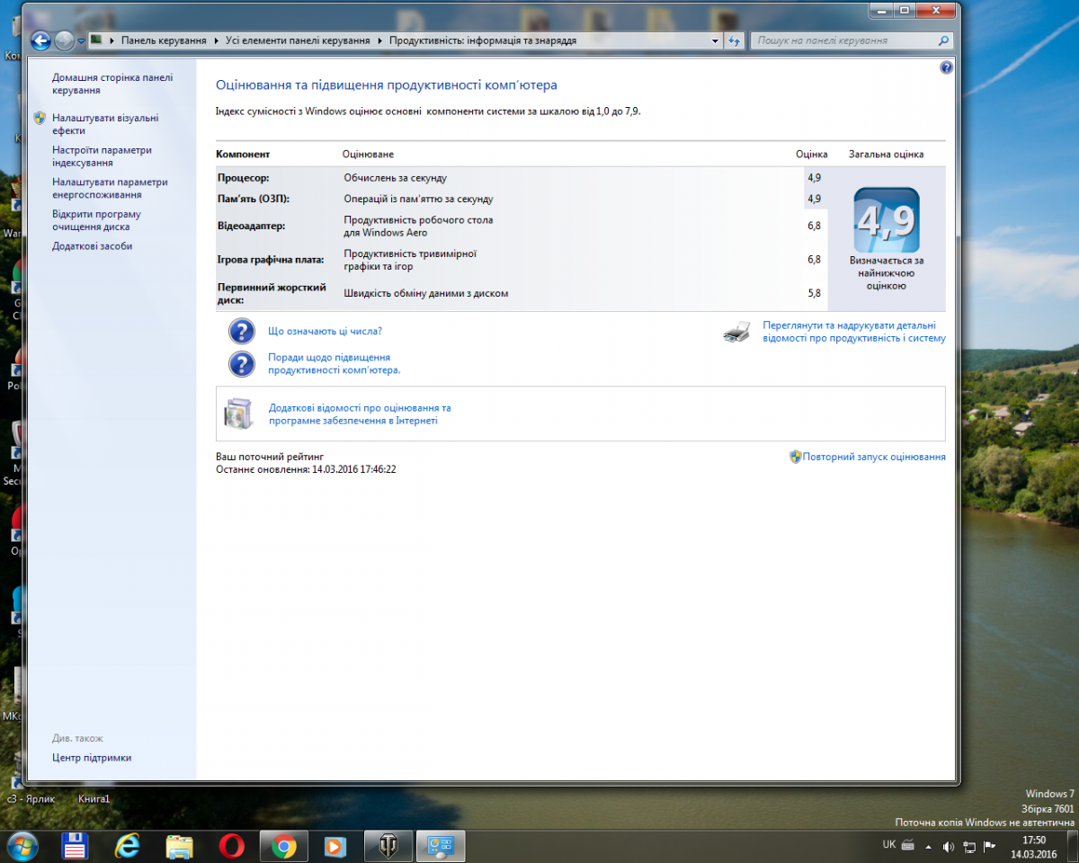Open Google Chrome from the taskbar
This screenshot has width=1079, height=863.
coord(284,846)
